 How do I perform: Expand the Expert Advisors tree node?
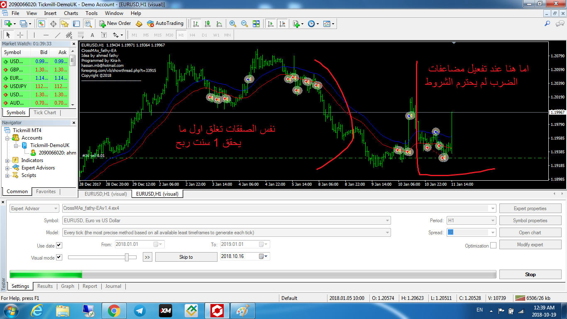pyautogui.click(x=7, y=168)
